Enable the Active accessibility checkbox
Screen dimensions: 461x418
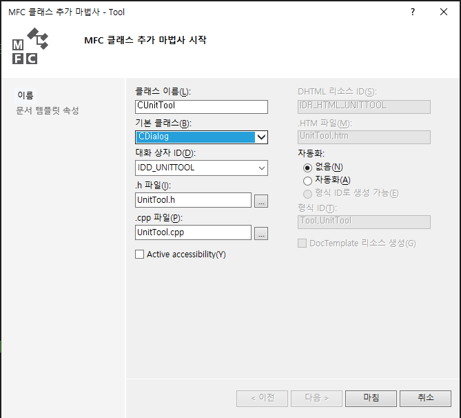tap(140, 254)
